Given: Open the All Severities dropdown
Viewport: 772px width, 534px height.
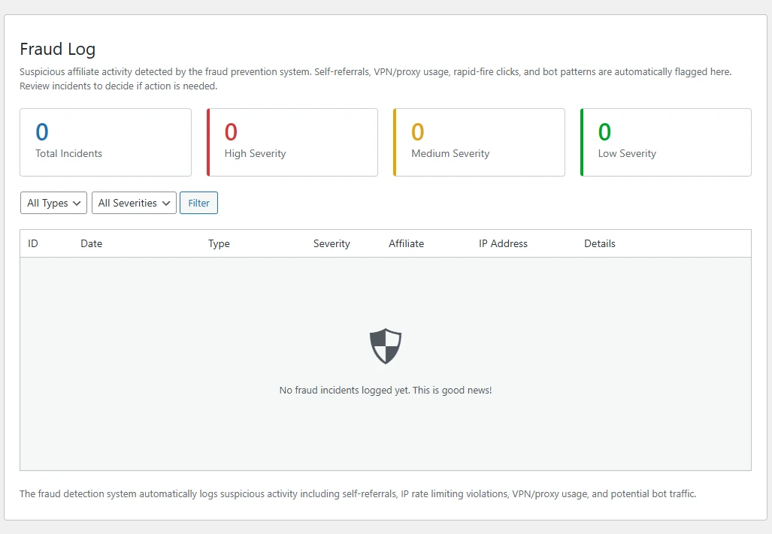Looking at the screenshot, I should pos(134,203).
